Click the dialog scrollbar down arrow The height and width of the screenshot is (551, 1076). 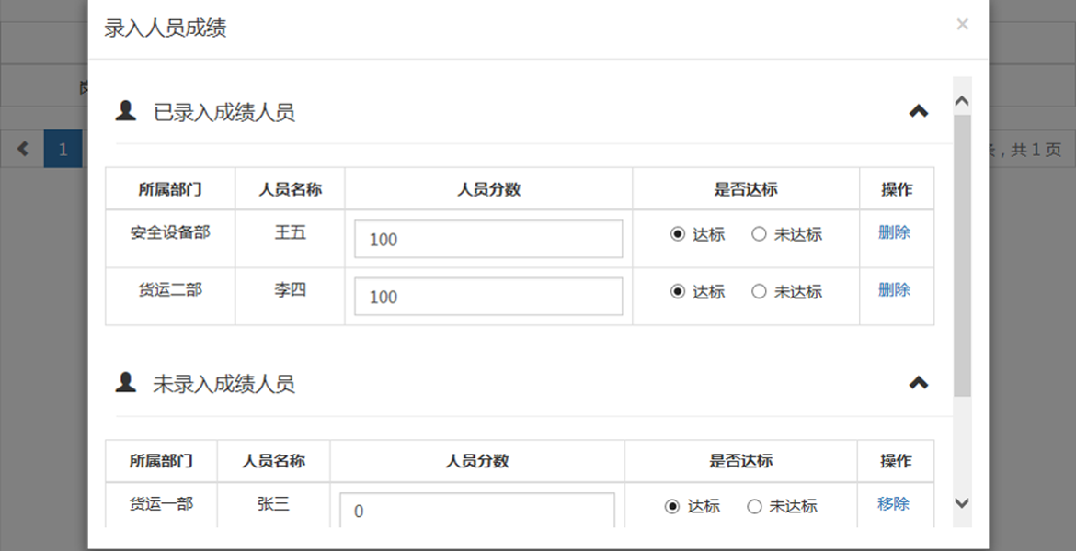point(962,503)
